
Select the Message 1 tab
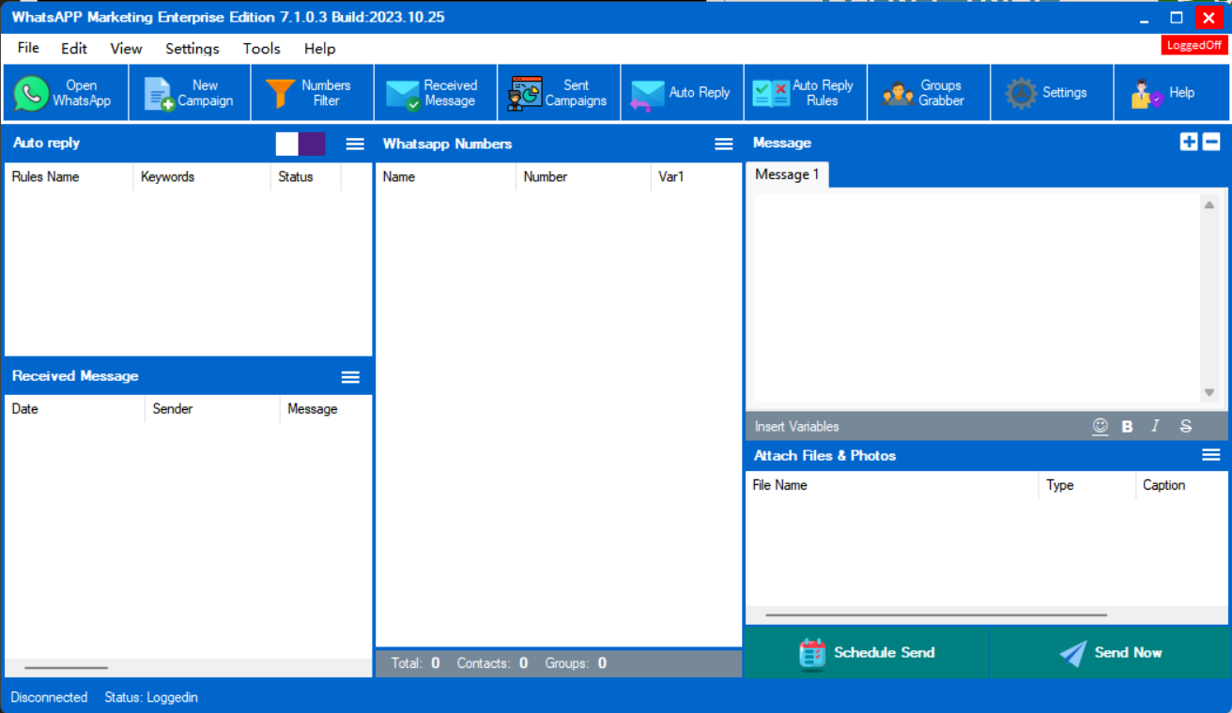(787, 174)
